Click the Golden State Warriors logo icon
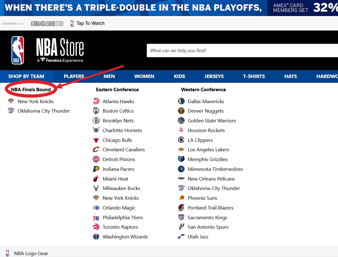 point(181,120)
